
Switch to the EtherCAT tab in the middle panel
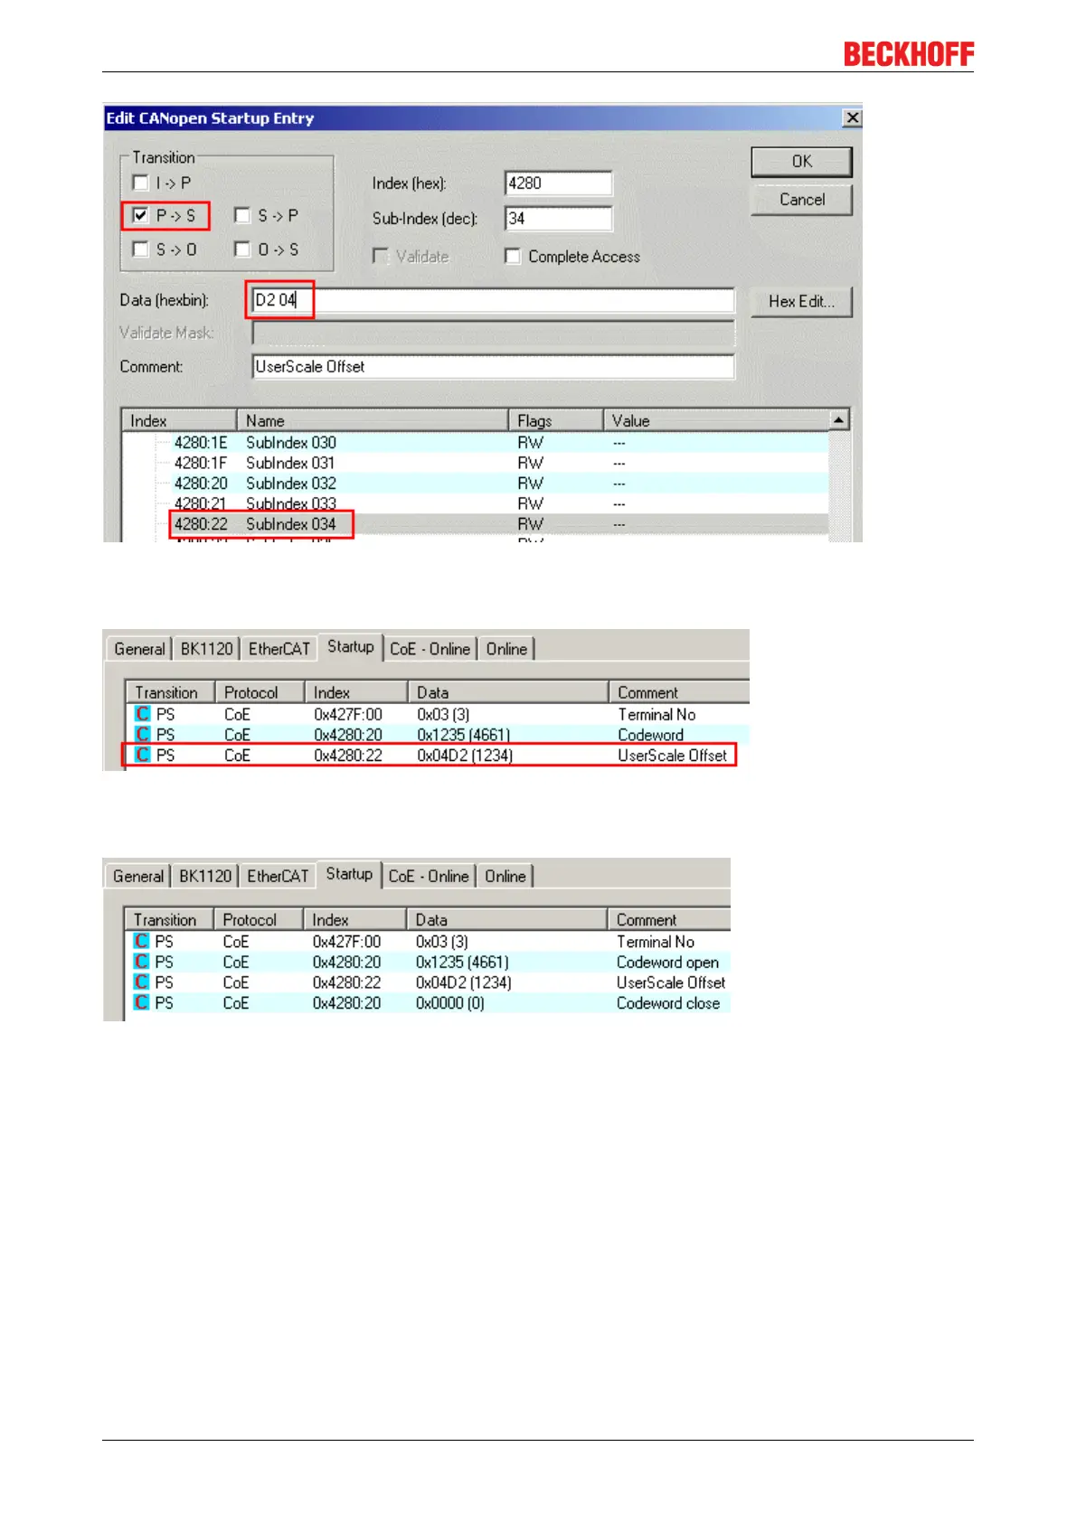279,649
